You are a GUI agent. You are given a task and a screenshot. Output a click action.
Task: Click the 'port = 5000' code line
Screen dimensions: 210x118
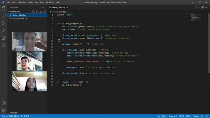[x=69, y=29]
